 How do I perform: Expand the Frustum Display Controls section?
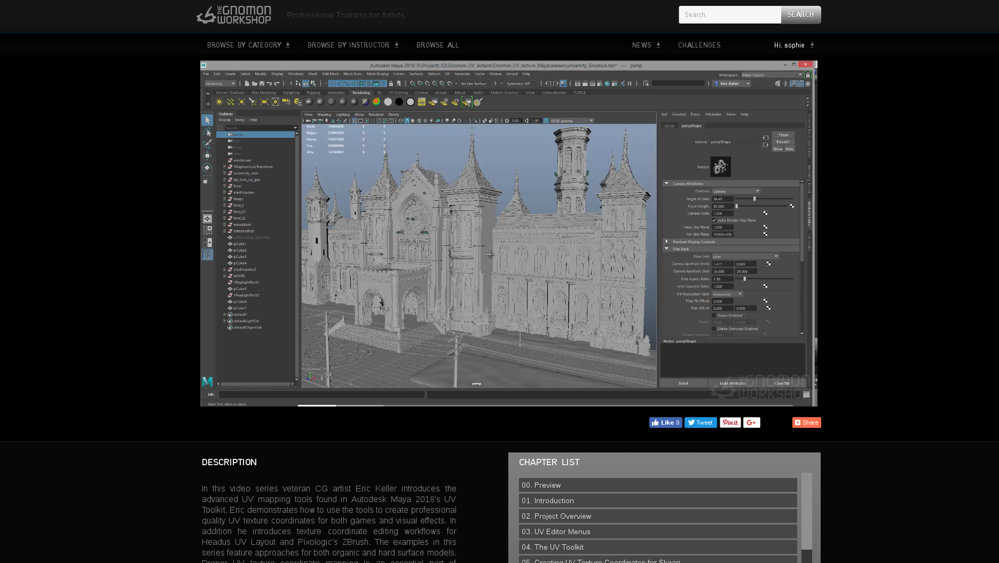[x=666, y=241]
